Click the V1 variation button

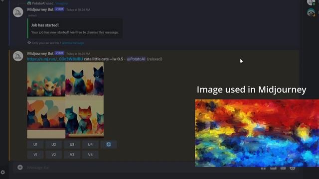pyautogui.click(x=35, y=155)
